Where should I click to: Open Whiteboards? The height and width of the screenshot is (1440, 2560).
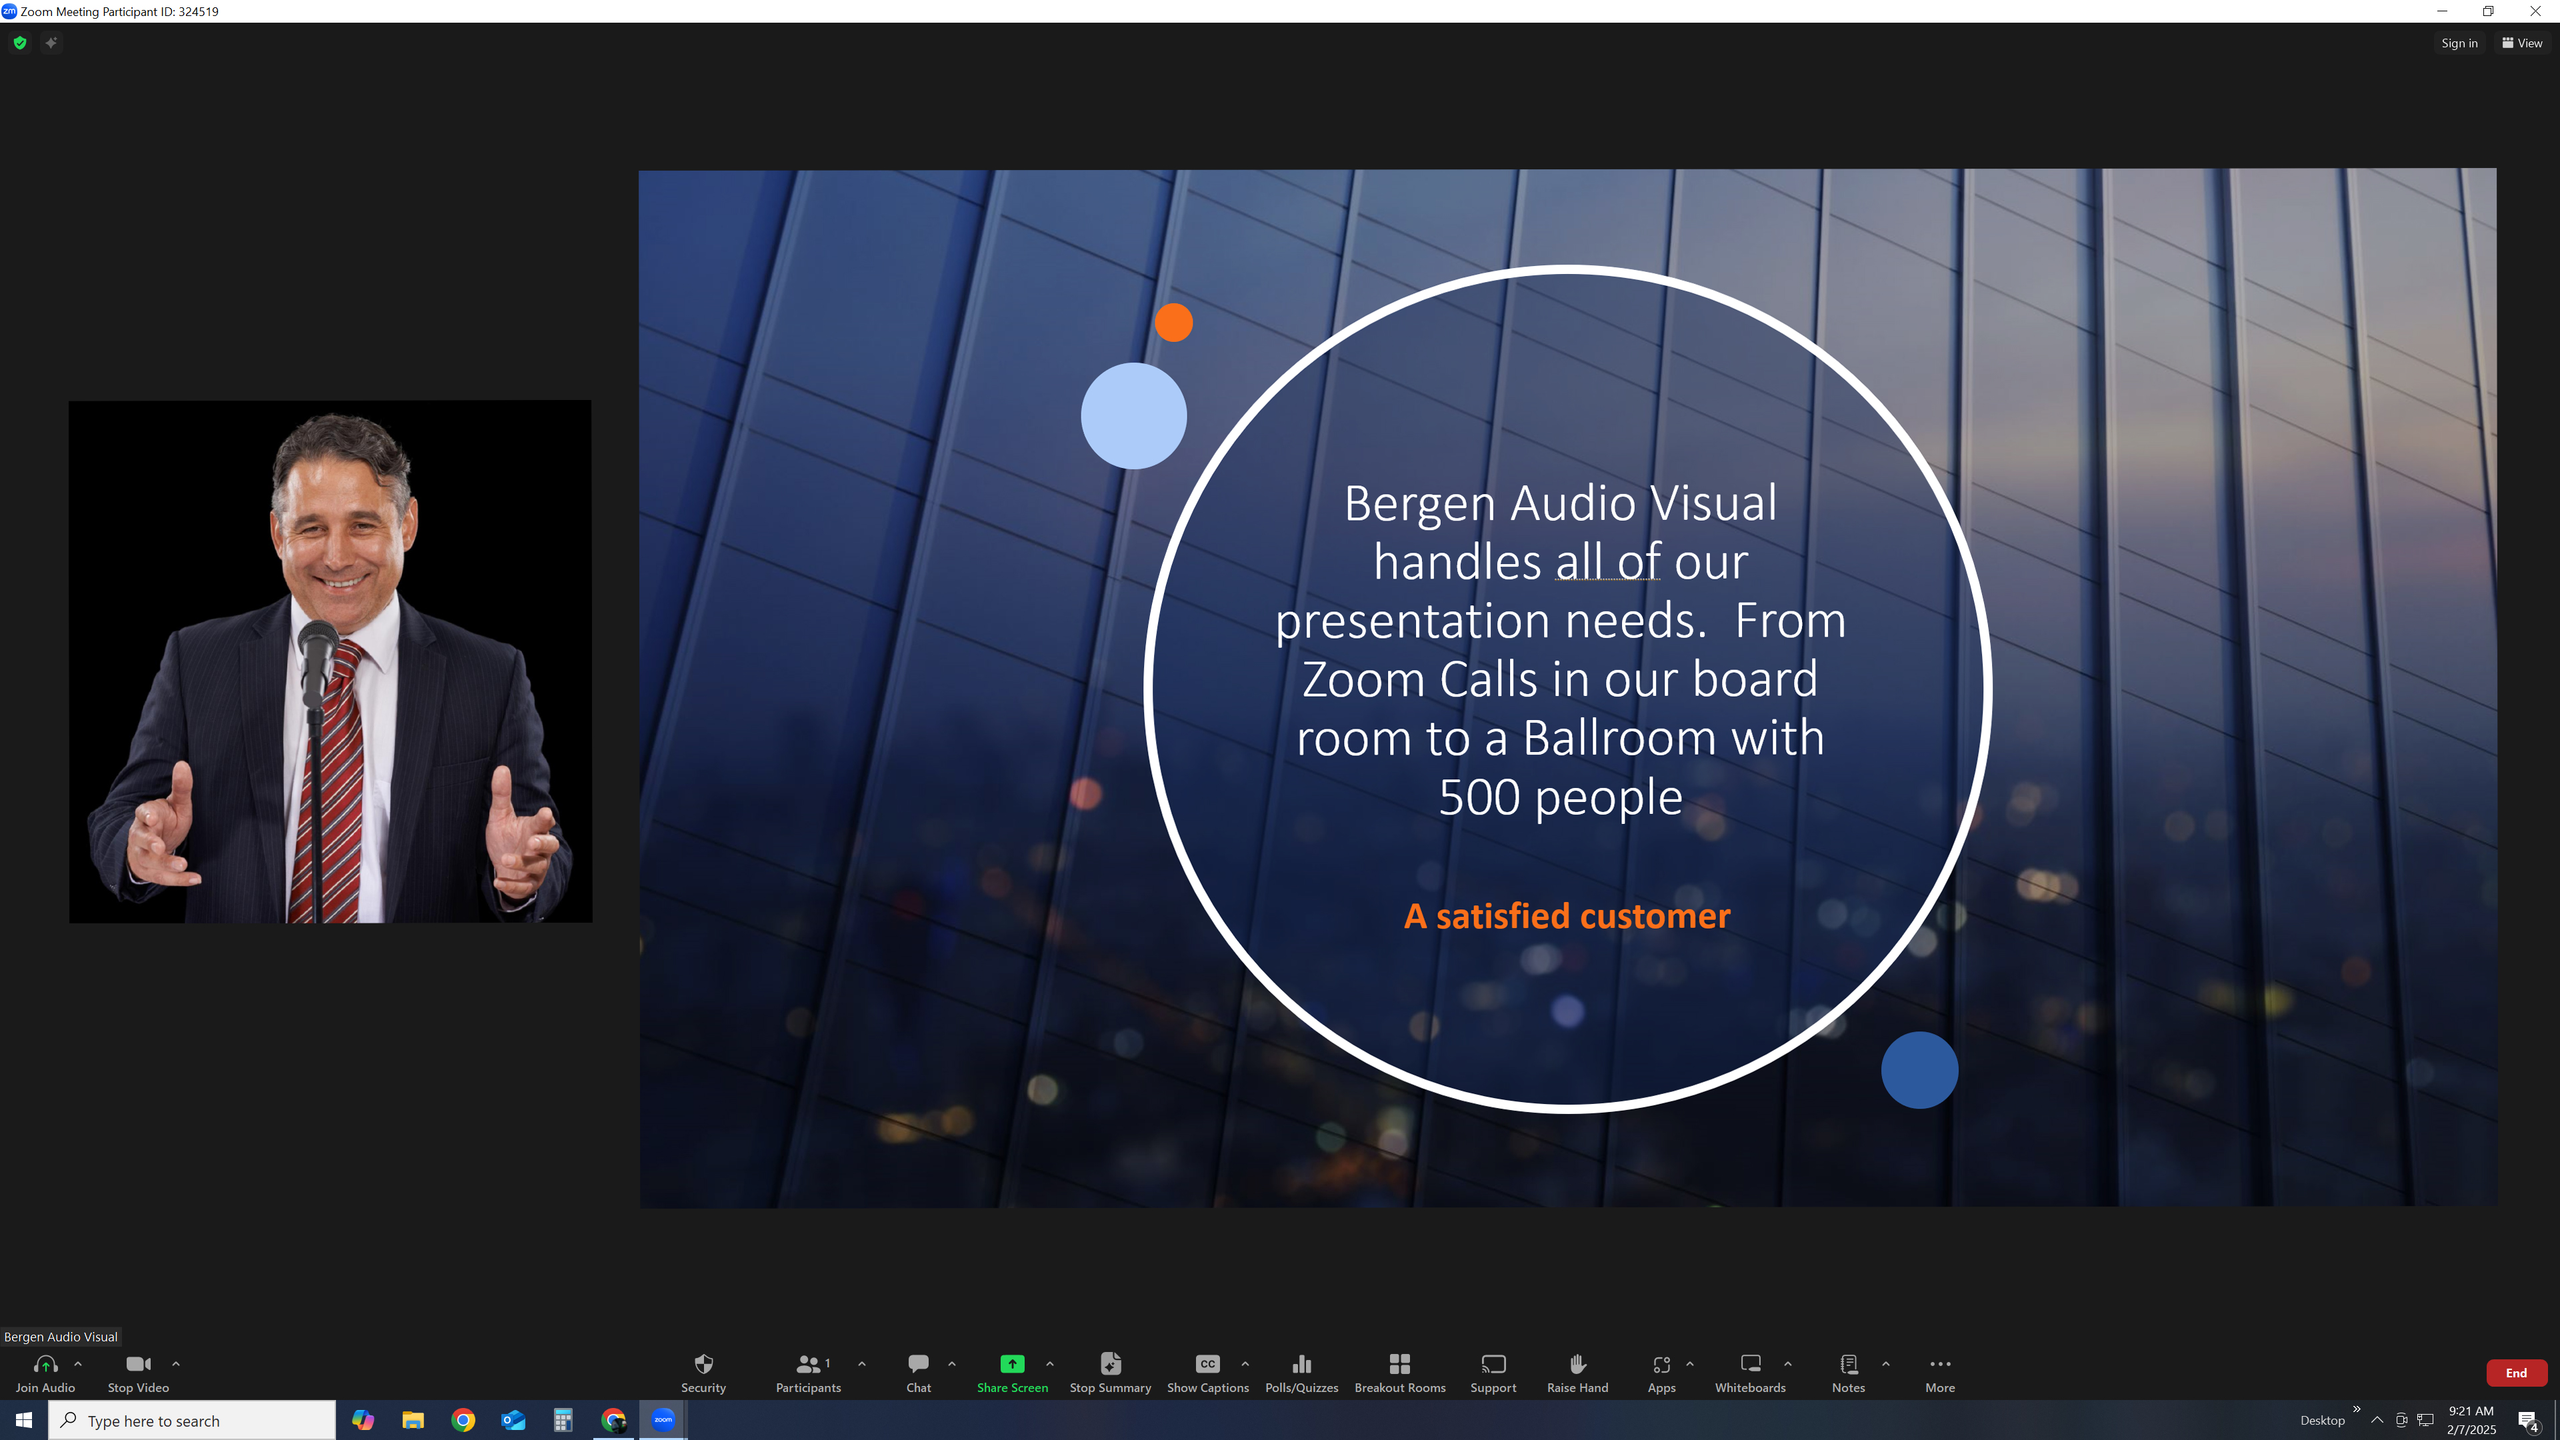click(x=1750, y=1373)
